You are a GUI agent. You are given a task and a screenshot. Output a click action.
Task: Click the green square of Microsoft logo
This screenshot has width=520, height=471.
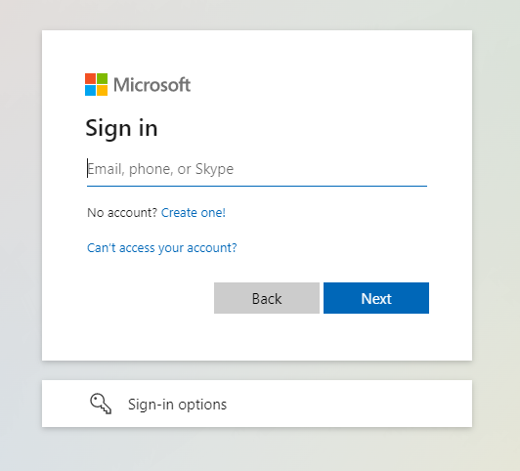102,78
